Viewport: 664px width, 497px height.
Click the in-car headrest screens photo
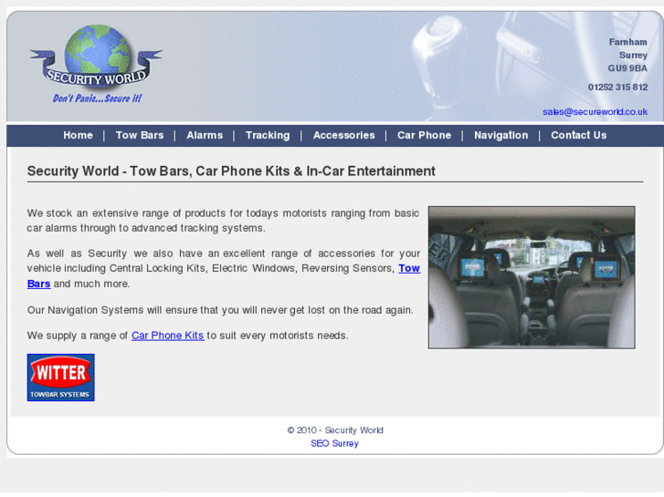(x=532, y=277)
